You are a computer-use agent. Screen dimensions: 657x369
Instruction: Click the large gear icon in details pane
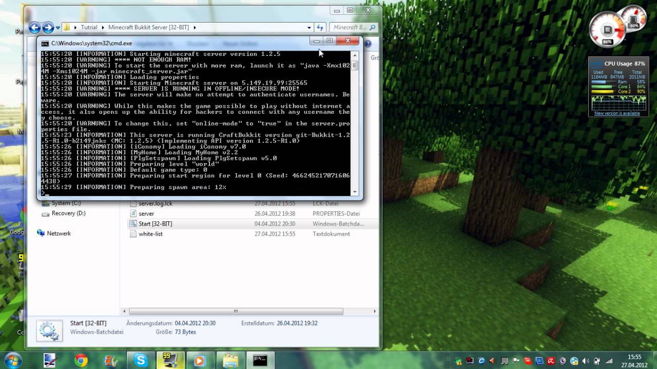[50, 331]
